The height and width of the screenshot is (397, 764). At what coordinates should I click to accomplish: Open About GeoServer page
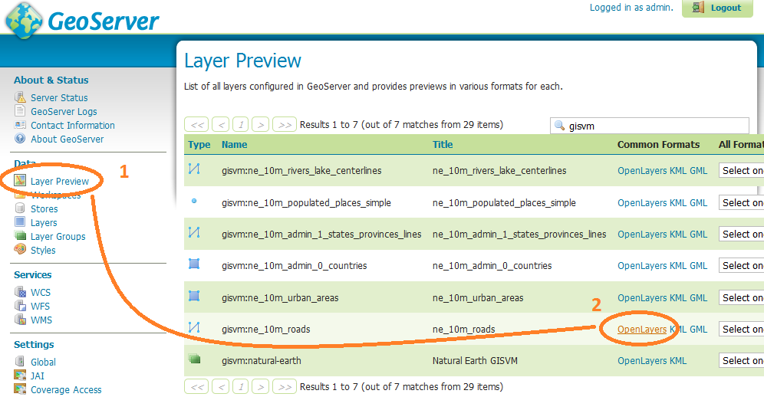[68, 139]
